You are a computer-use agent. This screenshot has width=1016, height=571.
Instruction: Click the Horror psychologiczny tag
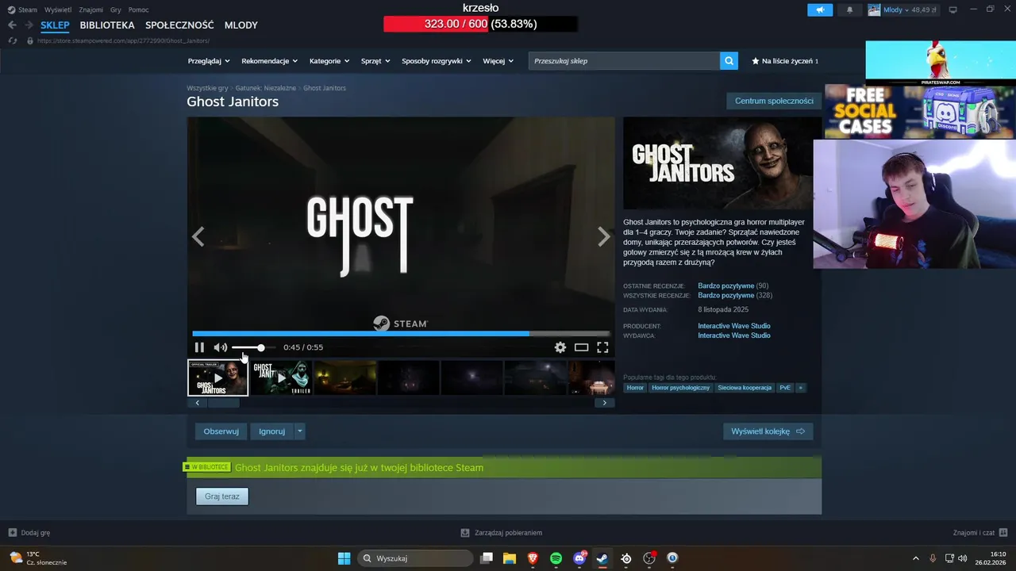680,388
